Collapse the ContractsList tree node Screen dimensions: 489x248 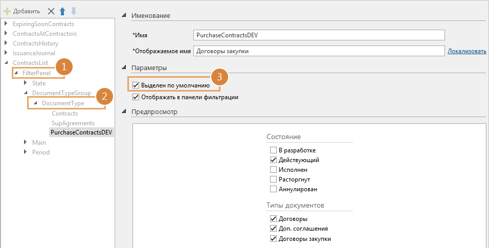click(6, 63)
